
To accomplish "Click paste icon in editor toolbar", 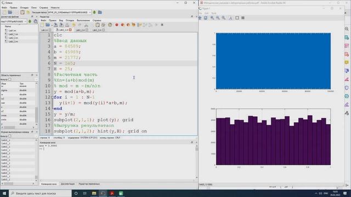I will point(98,25).
